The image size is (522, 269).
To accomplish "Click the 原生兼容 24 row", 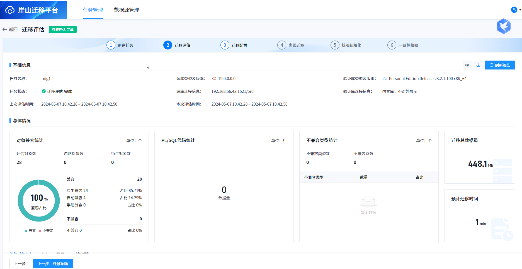I will 104,191.
